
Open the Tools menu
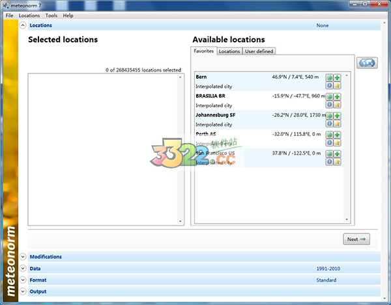pyautogui.click(x=51, y=16)
